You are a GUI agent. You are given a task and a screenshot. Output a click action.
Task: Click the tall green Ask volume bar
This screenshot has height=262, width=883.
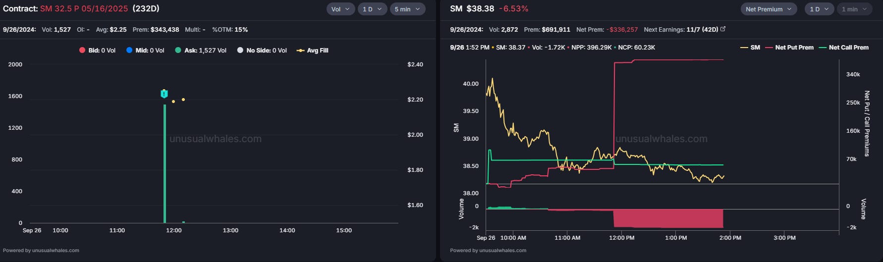point(165,163)
